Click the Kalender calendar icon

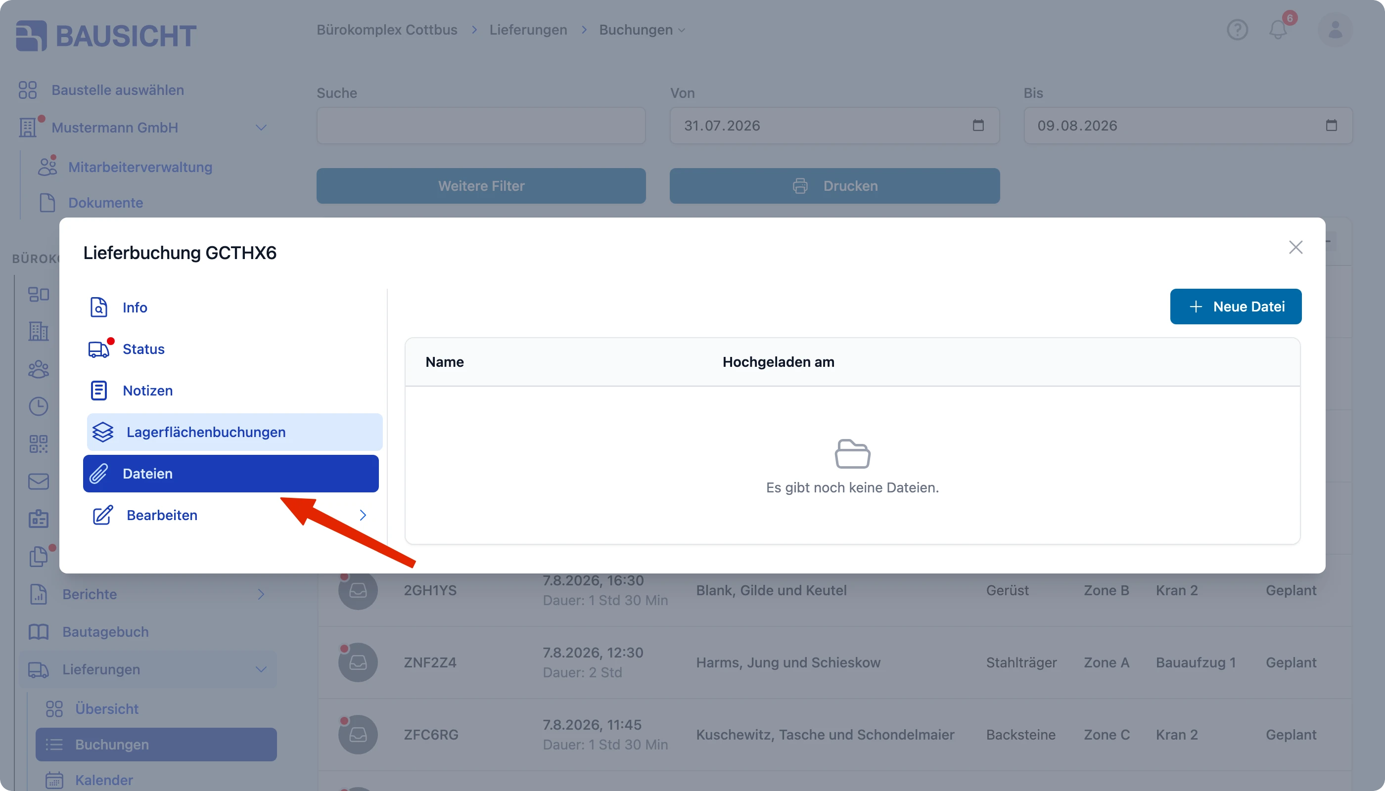pos(54,780)
